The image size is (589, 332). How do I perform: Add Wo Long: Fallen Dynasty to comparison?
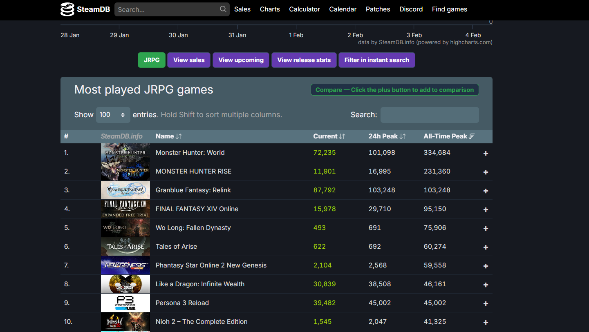[486, 228]
